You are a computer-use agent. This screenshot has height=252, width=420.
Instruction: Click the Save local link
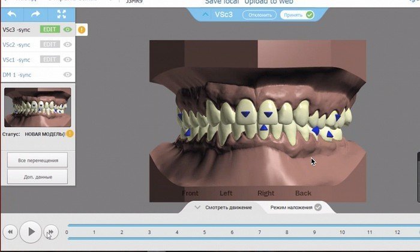tap(222, 2)
